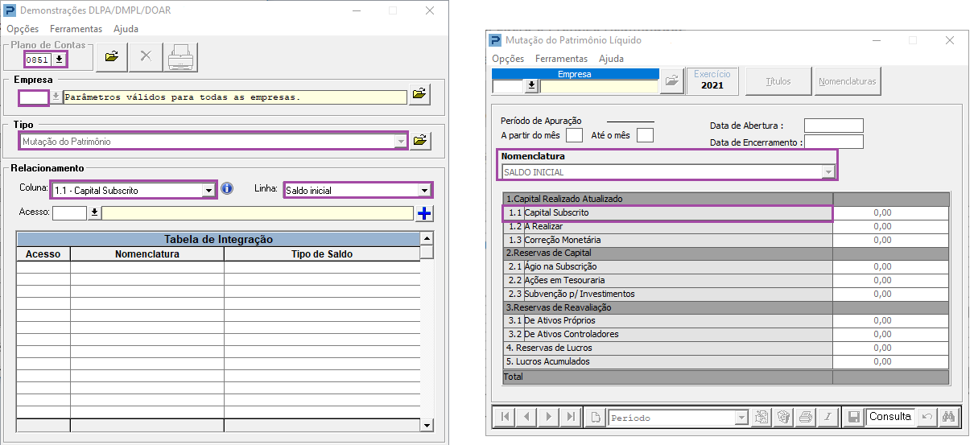Go to first record with navigation arrow
Screen dimensions: 974x445
[x=505, y=417]
